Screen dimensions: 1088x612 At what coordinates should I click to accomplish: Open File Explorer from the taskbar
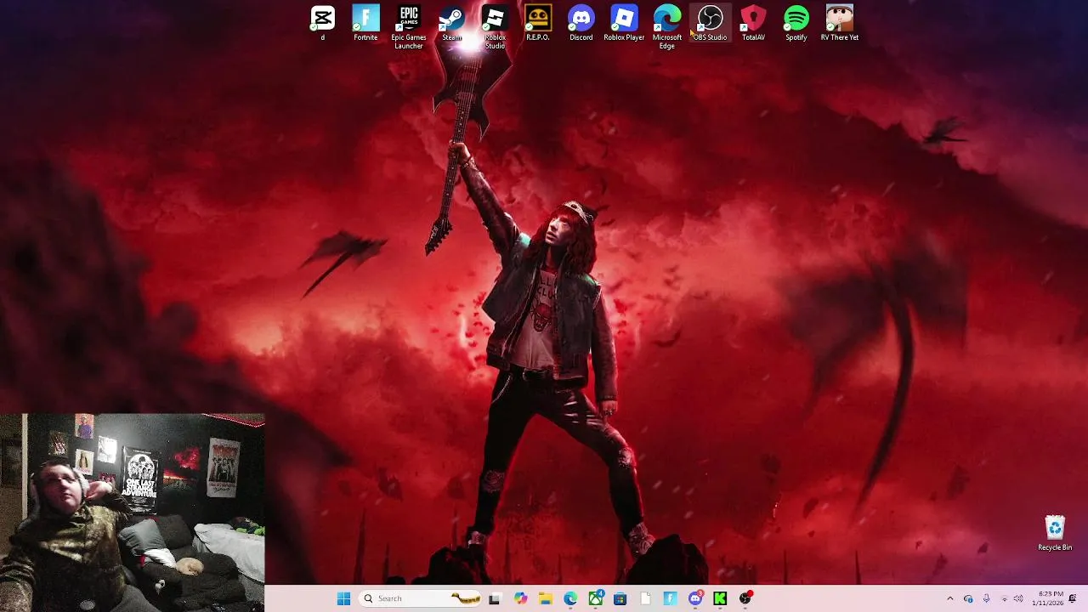tap(545, 598)
